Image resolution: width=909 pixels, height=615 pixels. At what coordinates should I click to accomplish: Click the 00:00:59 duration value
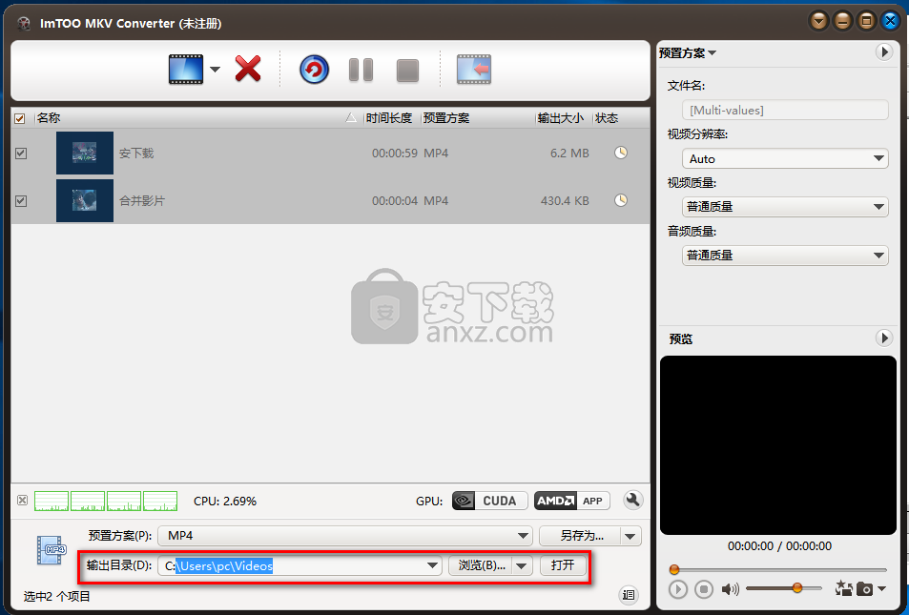tap(395, 153)
